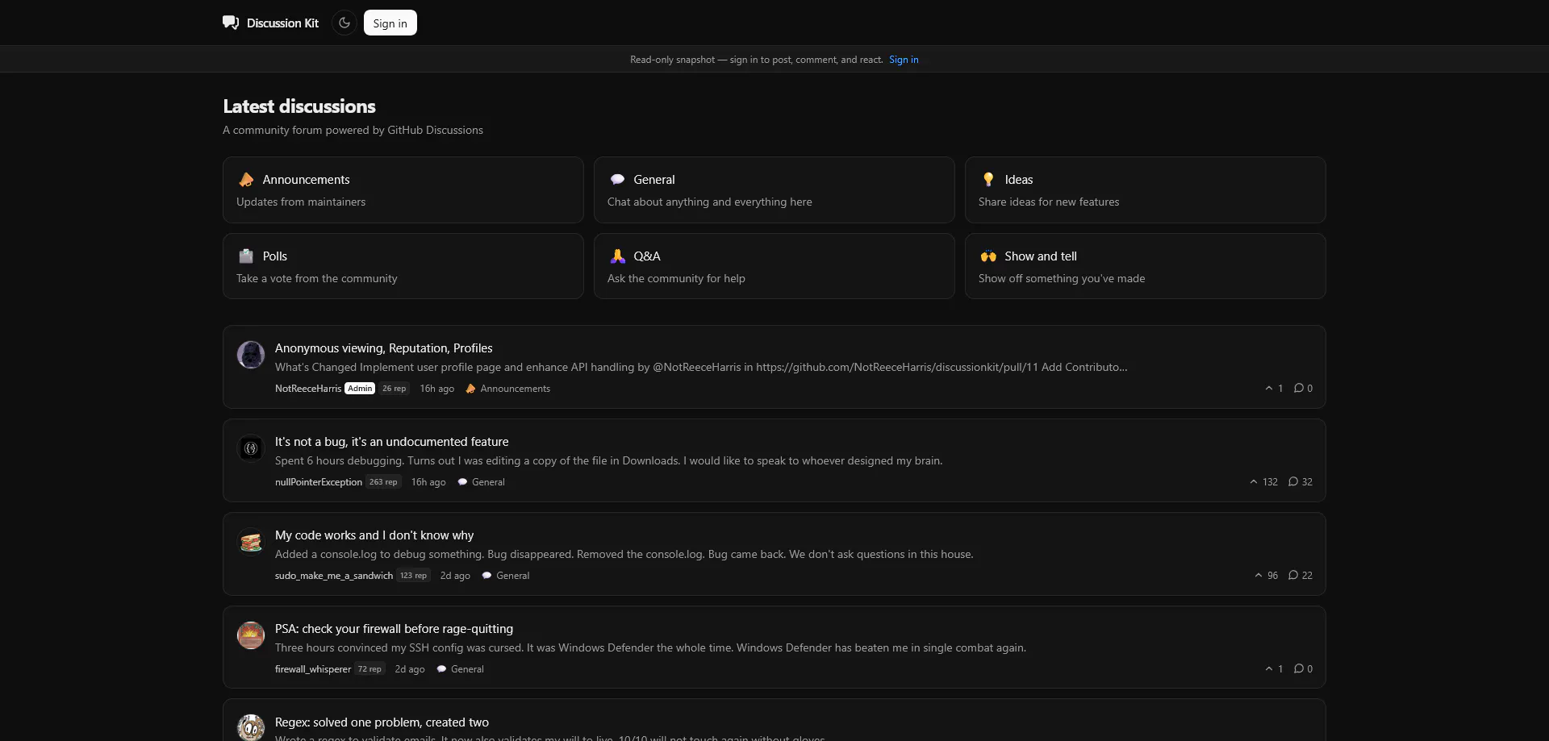Click the 'Spent 6 hours debugging' excerpt text

click(608, 461)
